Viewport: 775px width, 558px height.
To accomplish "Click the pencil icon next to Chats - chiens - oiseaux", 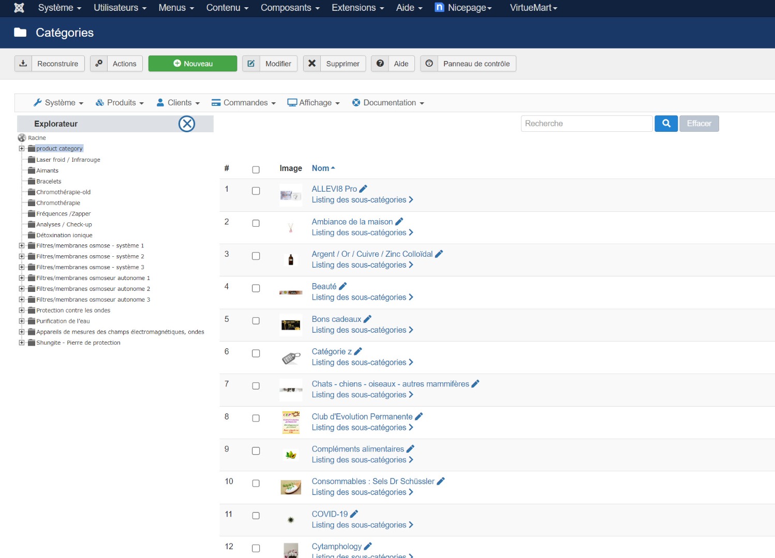I will tap(475, 384).
